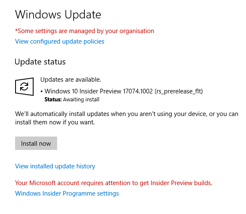
Task: Click the Windows Update page heading
Action: point(58,15)
